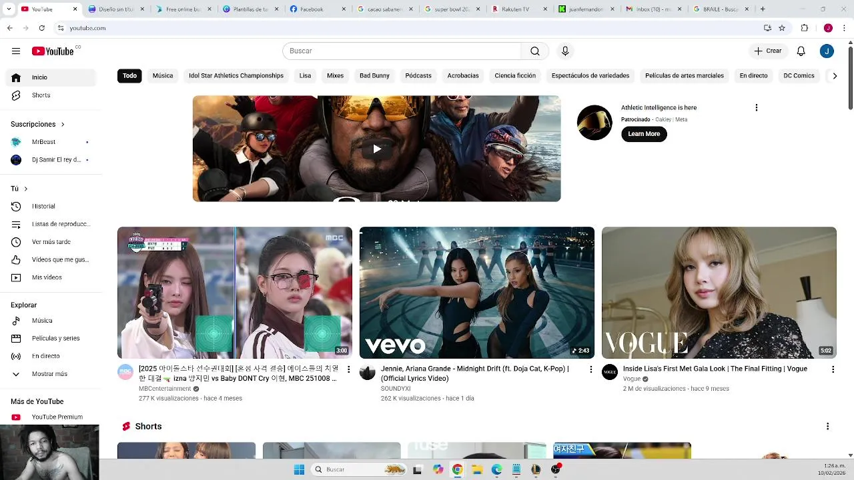Screen dimensions: 854x480
Task: Select the Música filter chip
Action: point(163,76)
